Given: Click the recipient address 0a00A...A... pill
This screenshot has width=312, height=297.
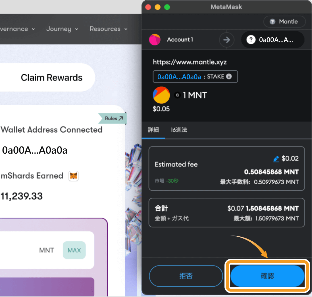Looking at the screenshot, I should [x=273, y=40].
